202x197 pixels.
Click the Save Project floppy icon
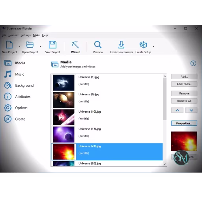click(x=52, y=45)
